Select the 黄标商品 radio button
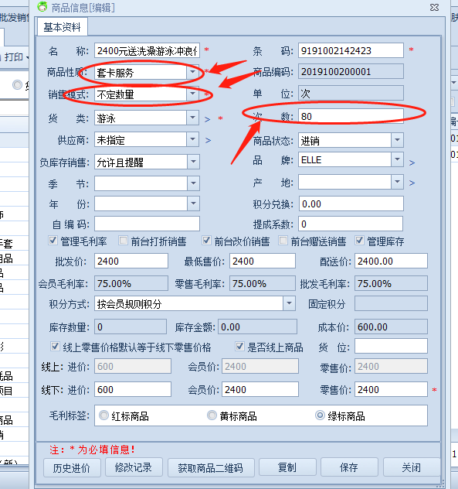This screenshot has height=489, width=458. pos(212,415)
